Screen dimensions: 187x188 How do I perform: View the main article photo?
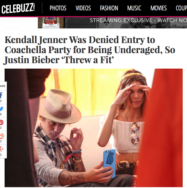94,128
